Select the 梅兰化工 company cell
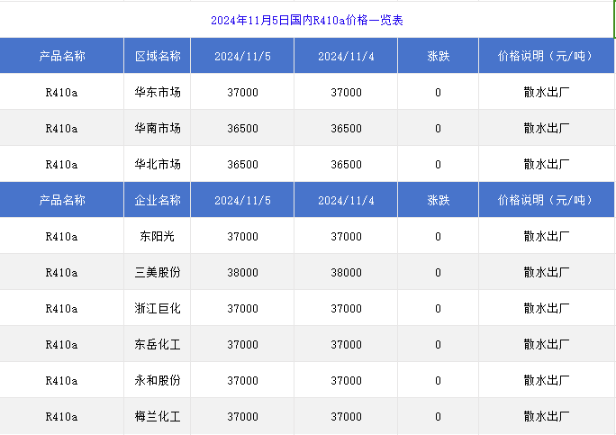This screenshot has height=435, width=616. point(158,416)
